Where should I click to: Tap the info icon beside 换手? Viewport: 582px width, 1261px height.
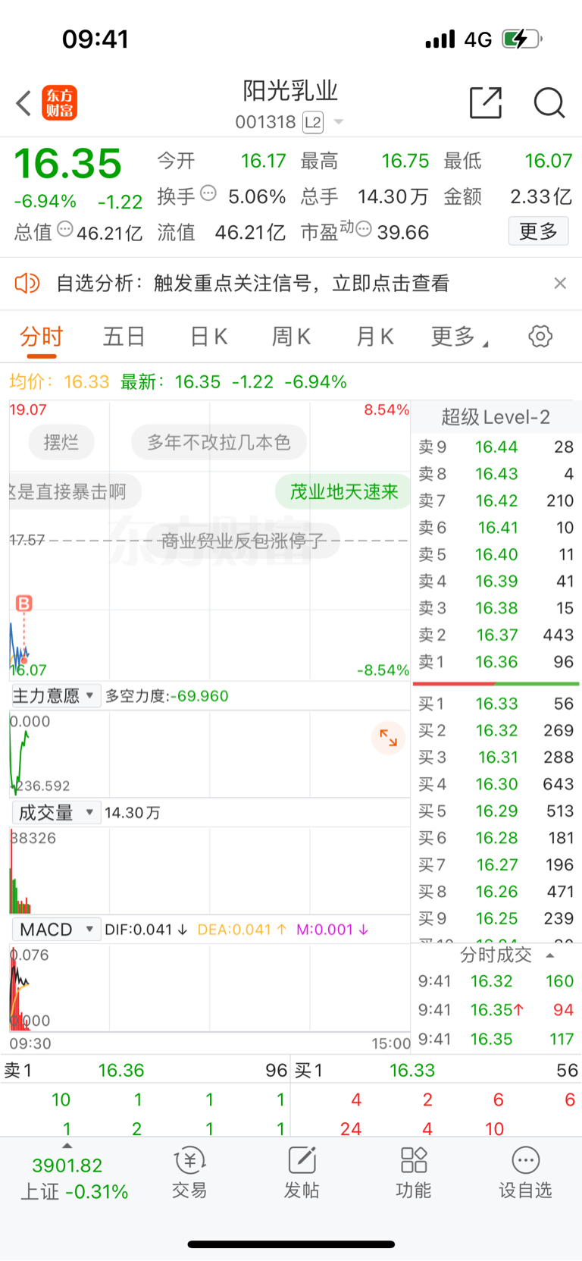pyautogui.click(x=208, y=193)
